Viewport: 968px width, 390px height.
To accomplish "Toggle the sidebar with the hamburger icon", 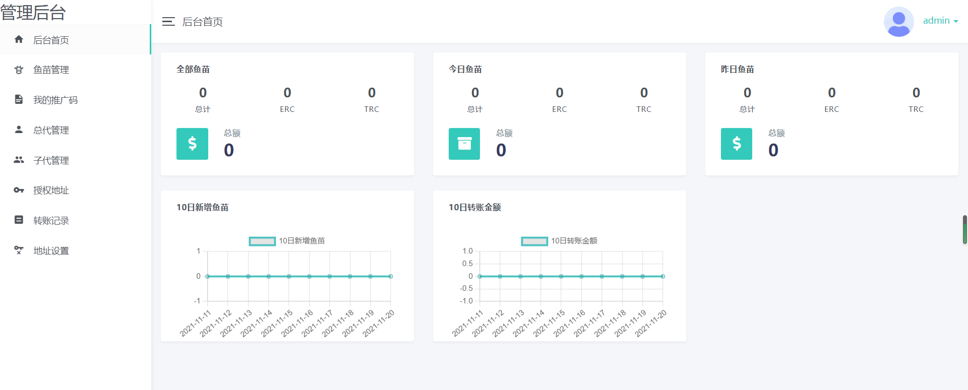I will tap(168, 22).
